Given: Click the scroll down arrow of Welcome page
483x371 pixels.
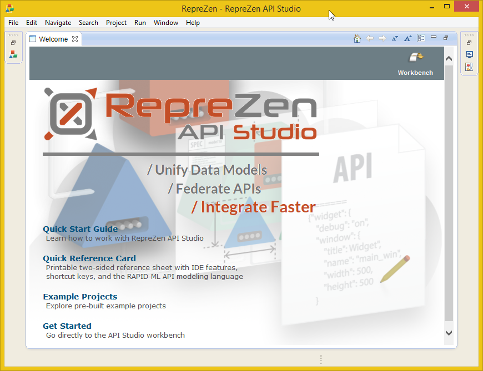Looking at the screenshot, I should pyautogui.click(x=449, y=333).
